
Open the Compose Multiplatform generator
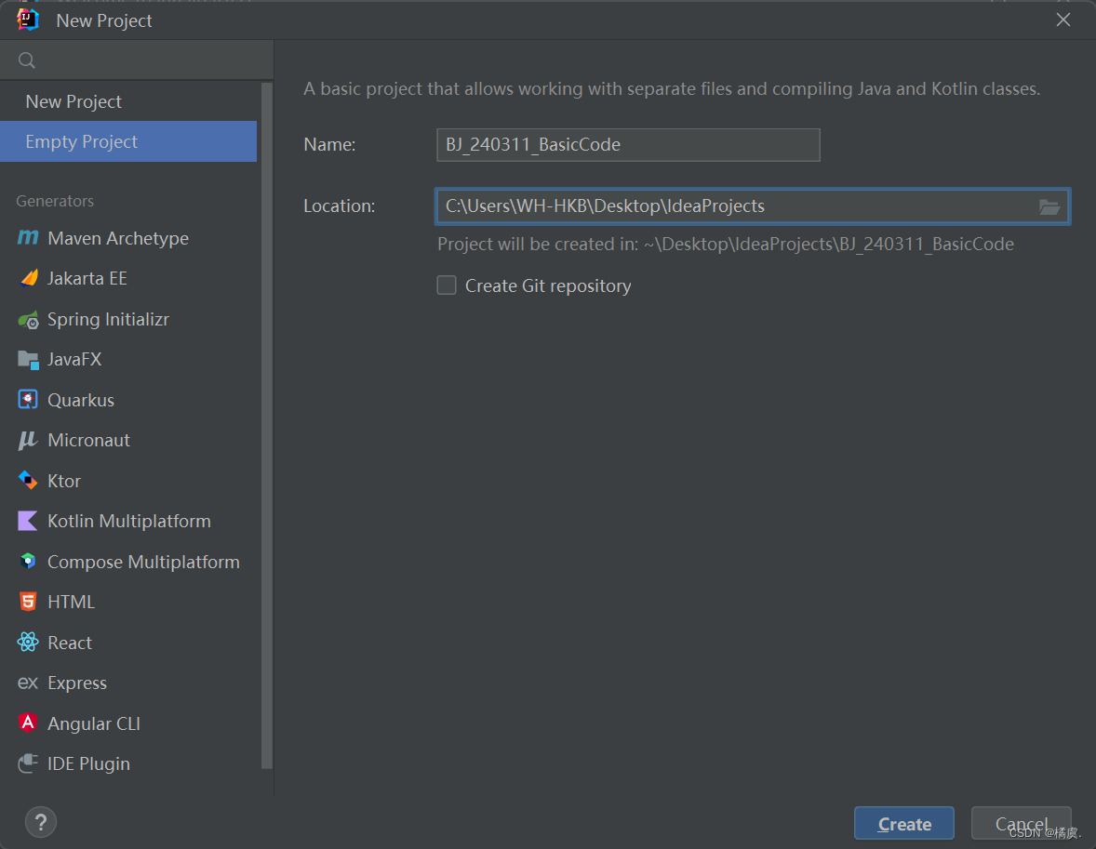coord(129,562)
